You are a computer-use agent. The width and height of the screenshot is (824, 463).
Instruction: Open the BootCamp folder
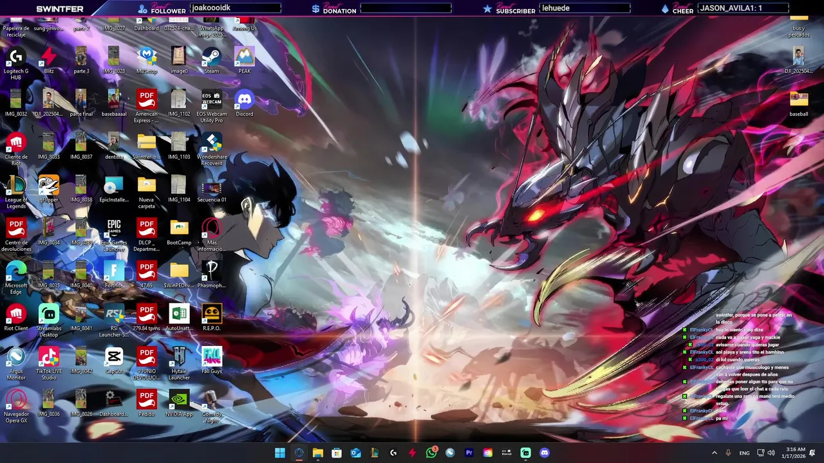tap(179, 232)
